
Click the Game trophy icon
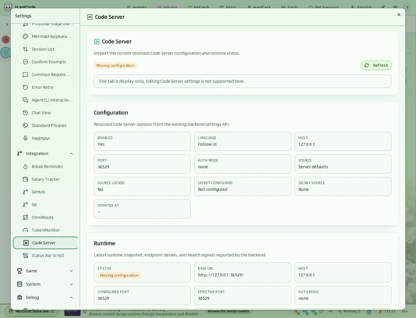pyautogui.click(x=20, y=271)
